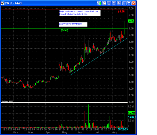Viewport: 157px width, 135px height.
Task: Click the 'SVA,D - AdvCh' title text
Action: pos(14,4)
